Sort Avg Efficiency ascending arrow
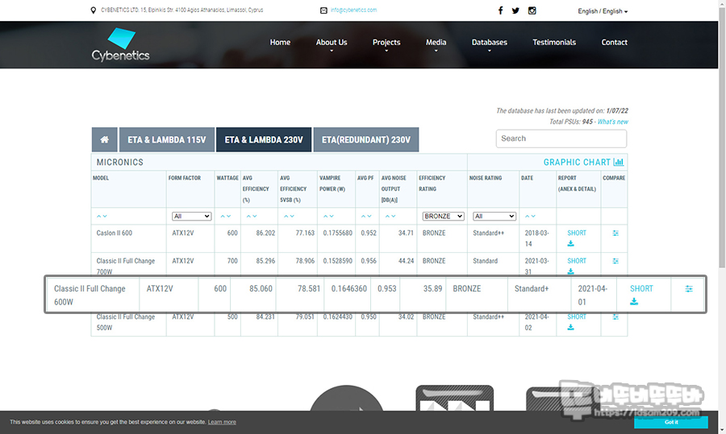The width and height of the screenshot is (726, 434). coord(248,217)
